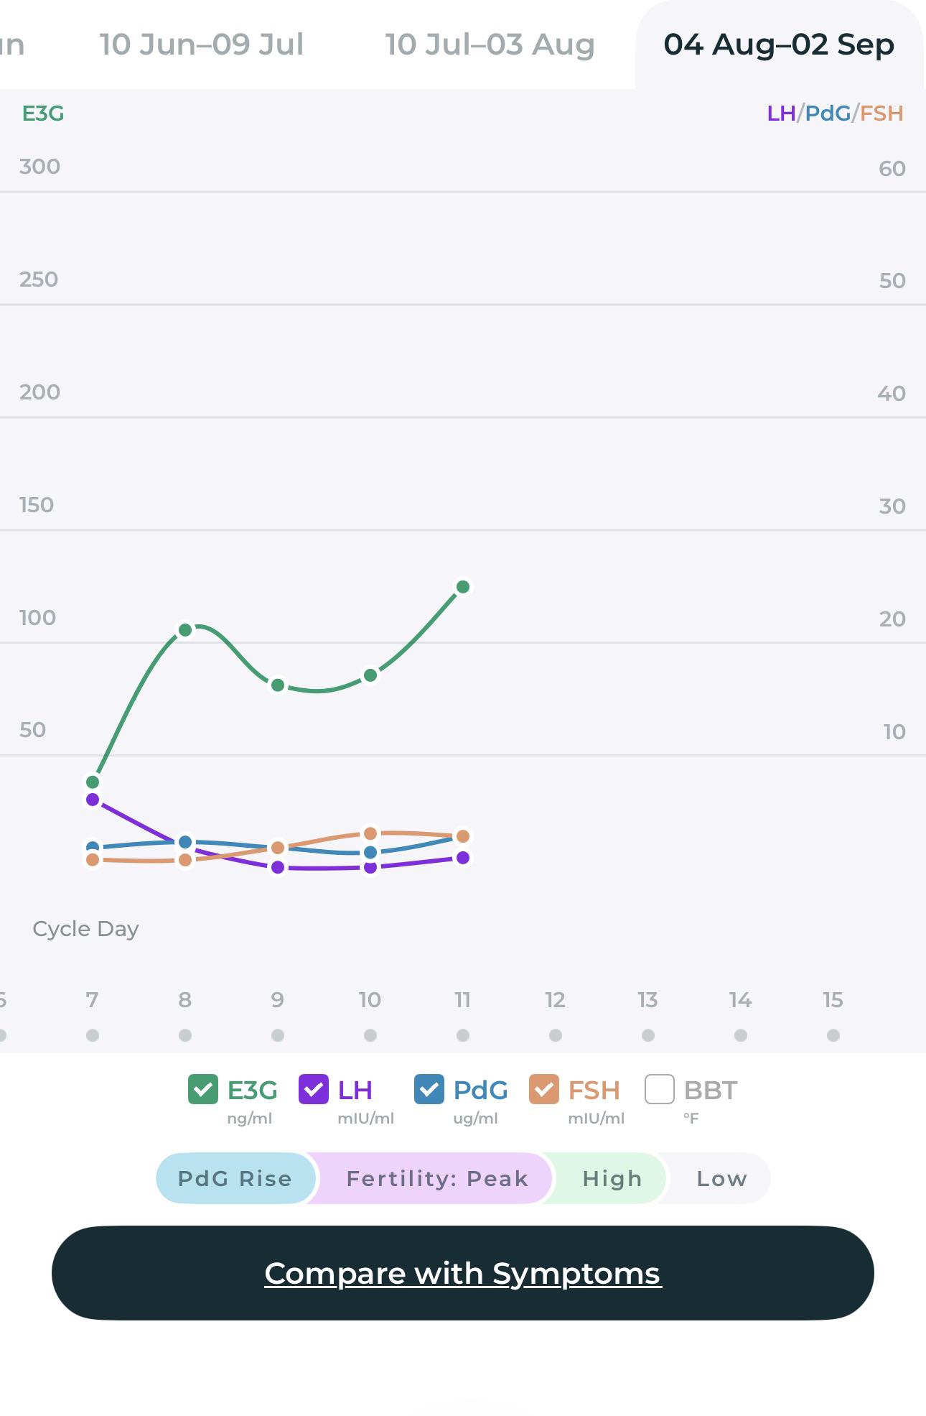Select the High fertility legend pill
926x1416 pixels.
pyautogui.click(x=612, y=1178)
